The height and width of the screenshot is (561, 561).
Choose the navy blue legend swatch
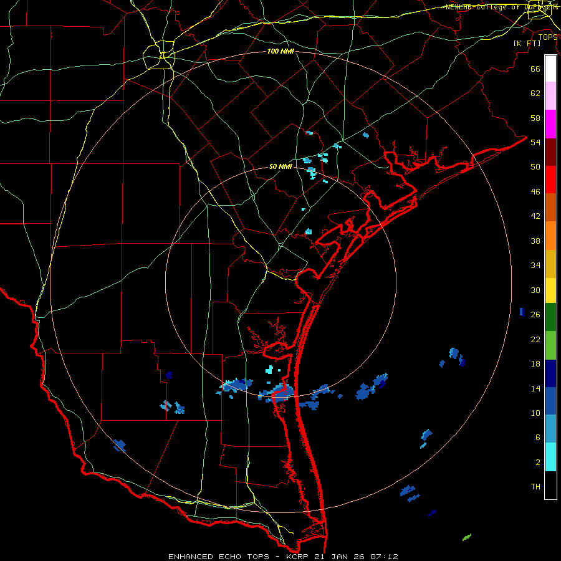point(550,373)
